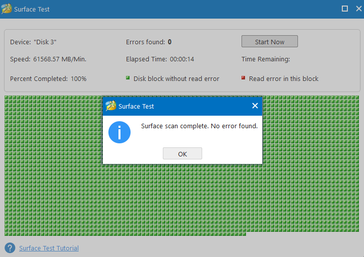
Task: Click the Start Now button
Action: click(270, 41)
